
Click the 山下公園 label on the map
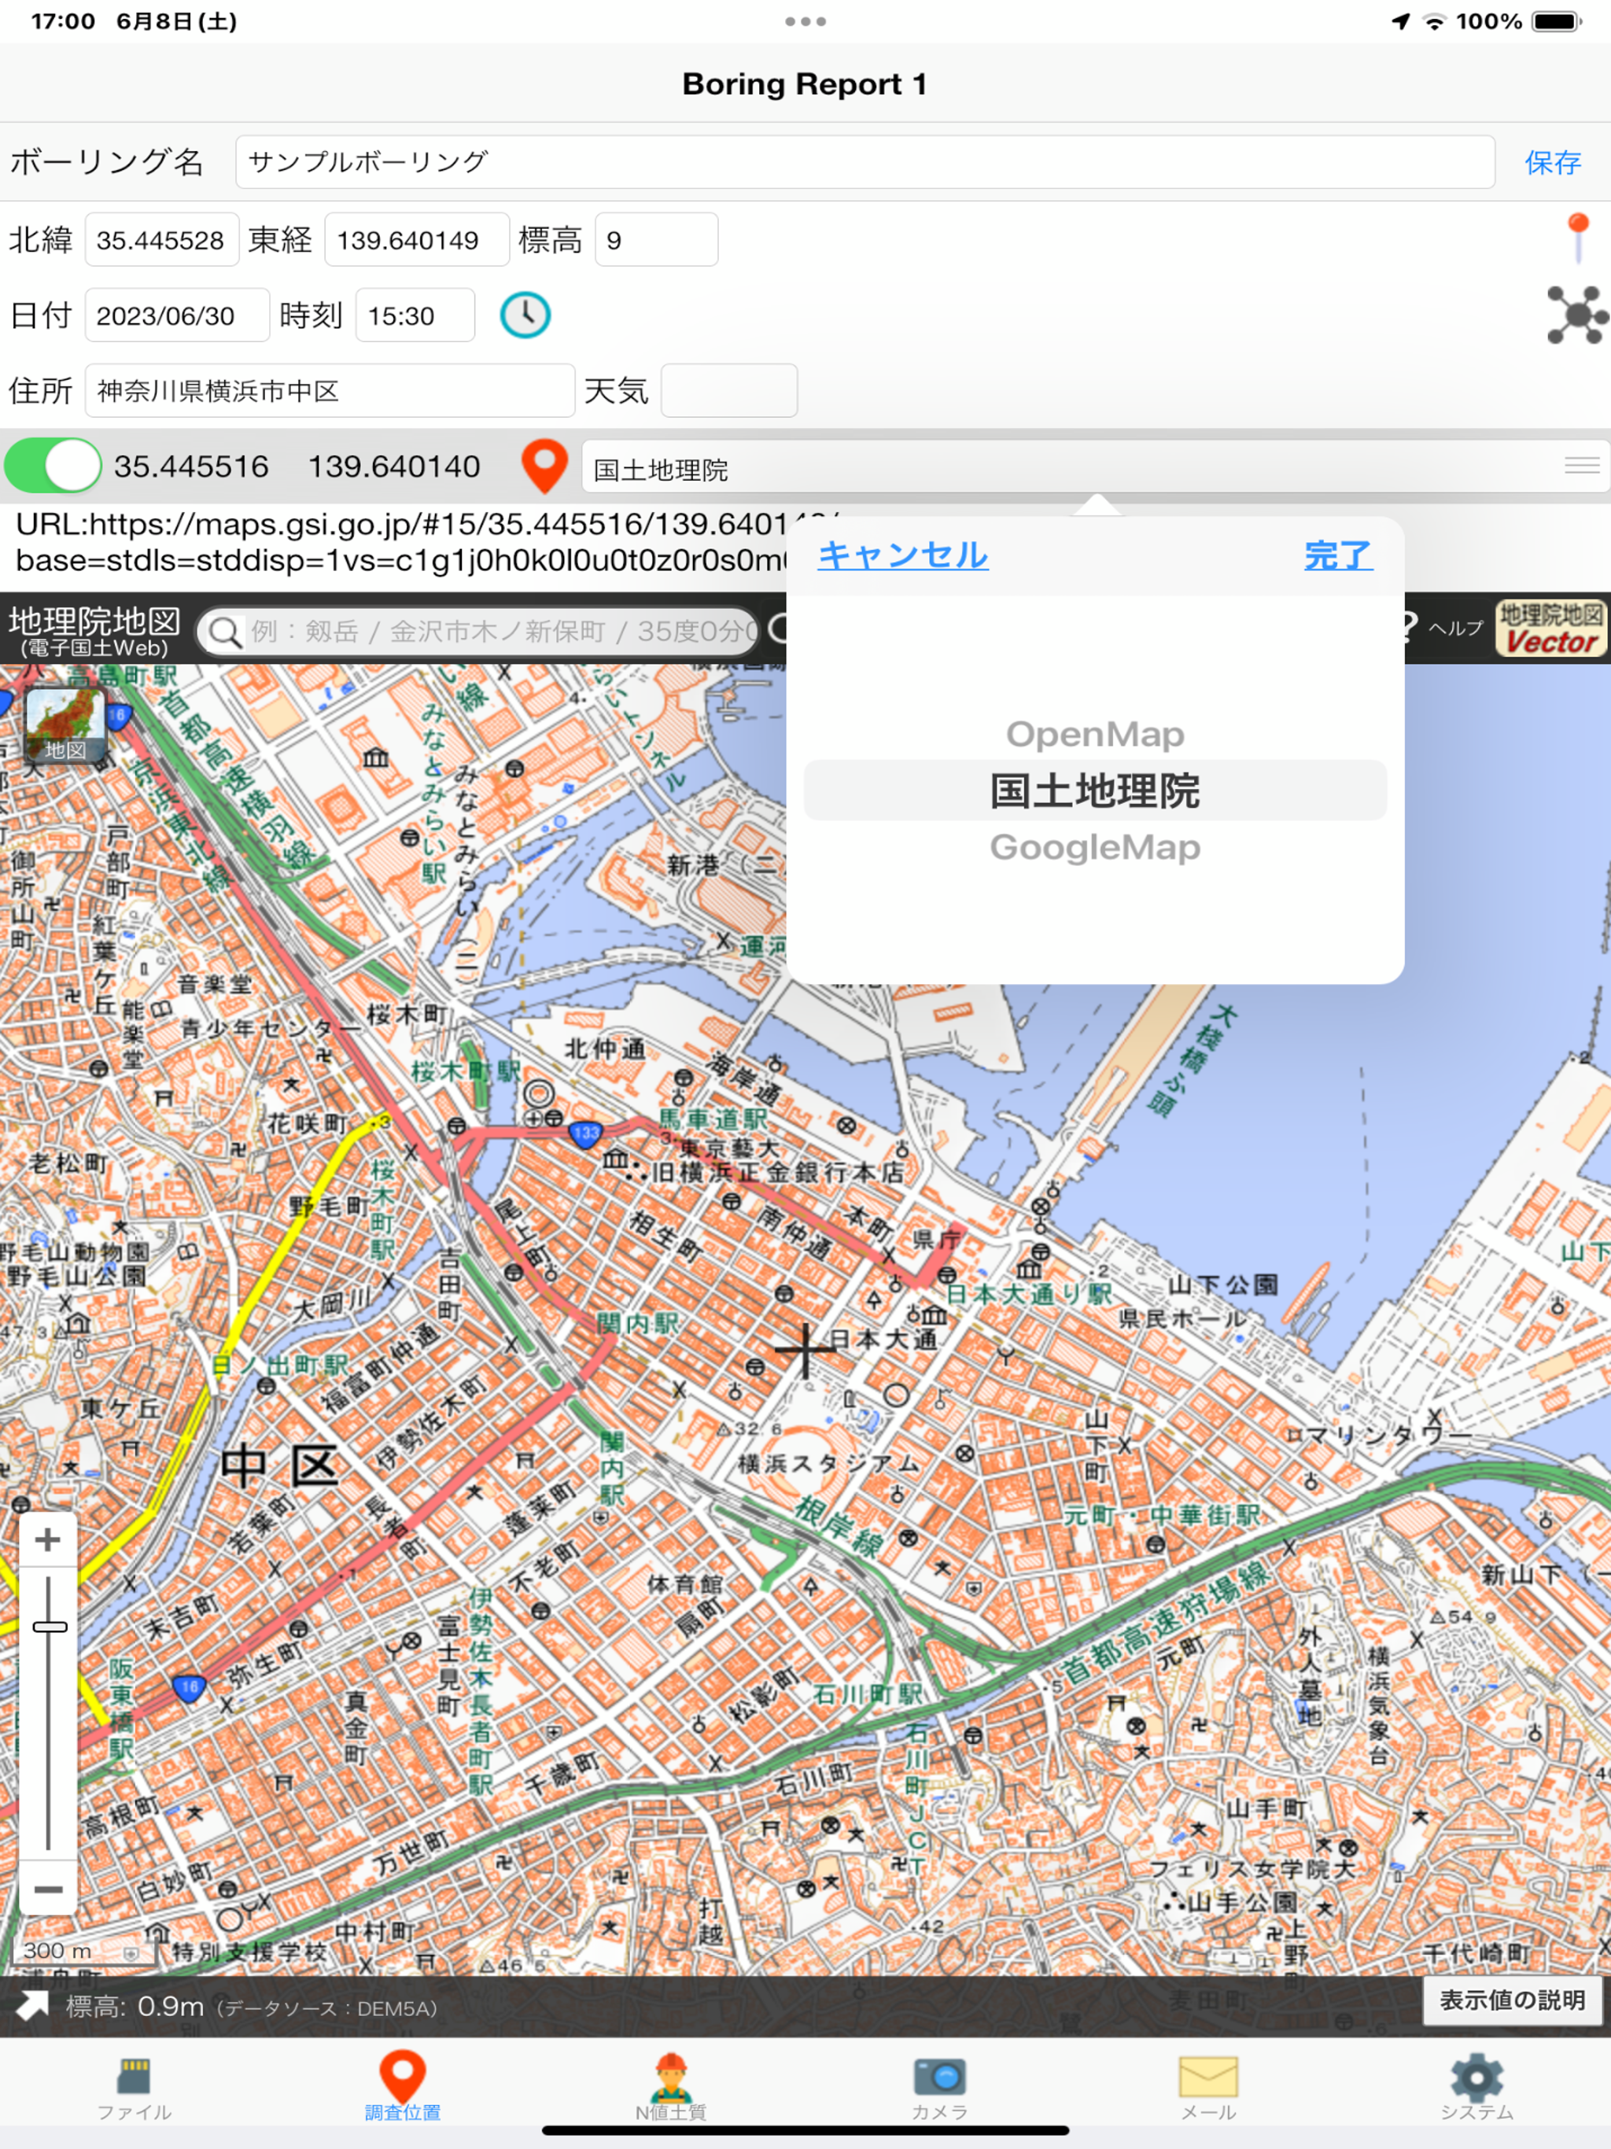[x=1222, y=1285]
